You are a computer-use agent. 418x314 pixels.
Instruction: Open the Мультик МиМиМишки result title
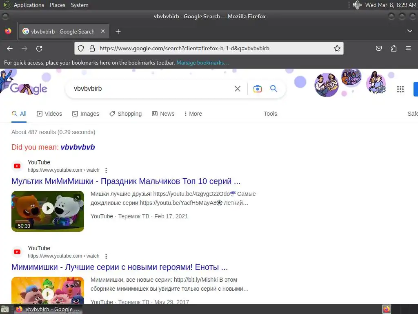click(126, 181)
